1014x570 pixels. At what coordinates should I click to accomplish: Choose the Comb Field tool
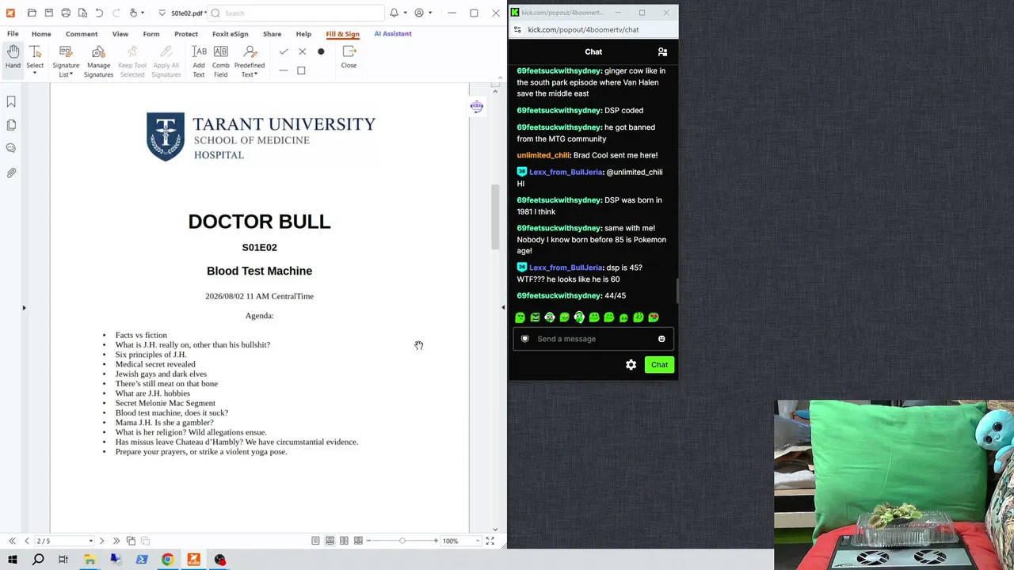pos(220,61)
